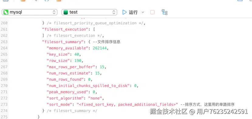Click the value 262144
Image resolution: width=252 pixels, height=119 pixels.
(x=100, y=48)
